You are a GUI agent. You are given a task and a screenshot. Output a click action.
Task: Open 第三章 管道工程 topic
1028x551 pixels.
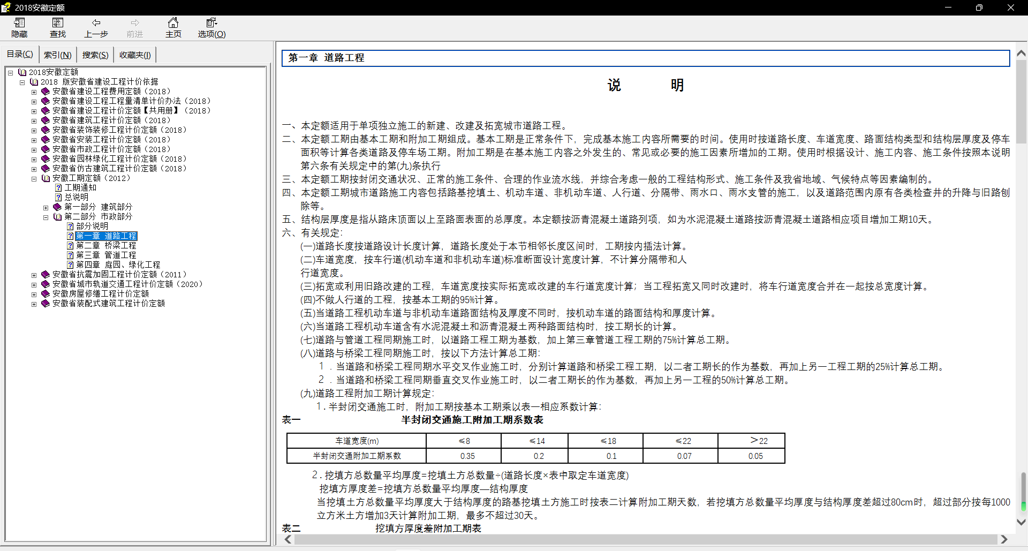coord(106,255)
